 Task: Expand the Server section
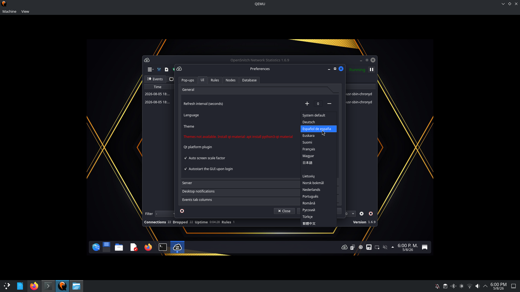(x=240, y=183)
